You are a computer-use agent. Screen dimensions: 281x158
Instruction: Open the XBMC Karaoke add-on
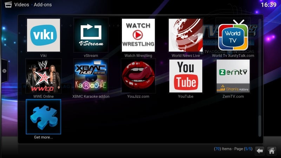91,76
